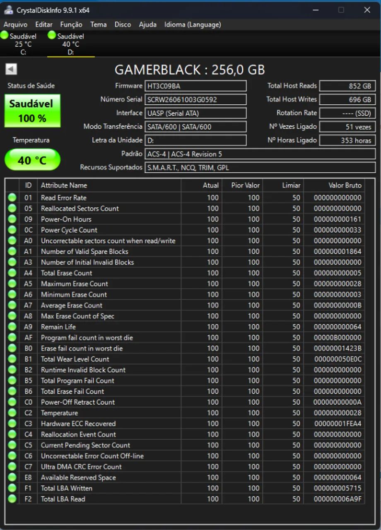Select the Number of Valid Spare Blocks row

point(186,251)
